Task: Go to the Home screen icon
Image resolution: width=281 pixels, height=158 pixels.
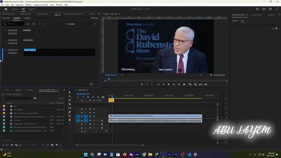Action: (6, 9)
